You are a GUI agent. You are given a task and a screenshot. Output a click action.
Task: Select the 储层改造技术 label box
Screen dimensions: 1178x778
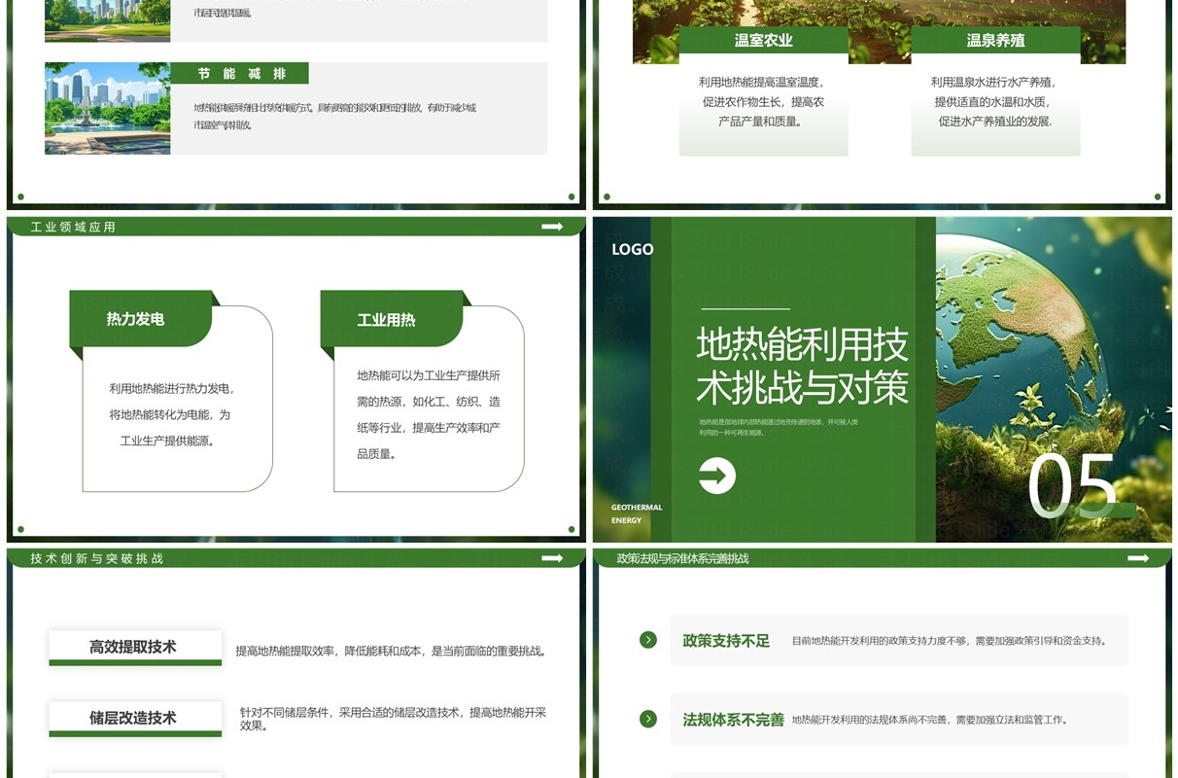coord(135,719)
